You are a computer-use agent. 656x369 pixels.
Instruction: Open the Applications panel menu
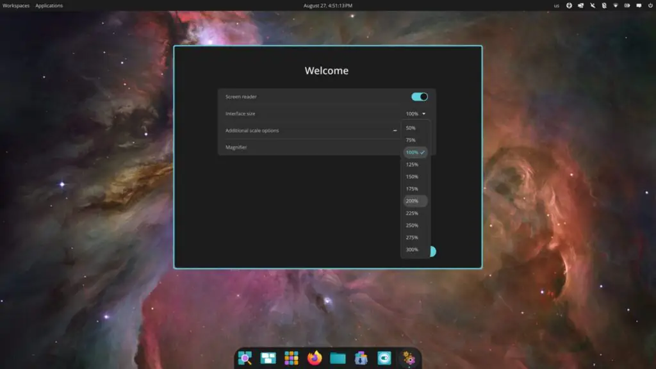[x=49, y=6]
